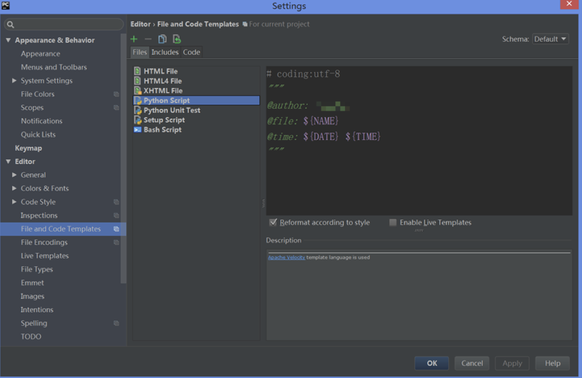582x378 pixels.
Task: Open Emmet settings
Action: [33, 283]
